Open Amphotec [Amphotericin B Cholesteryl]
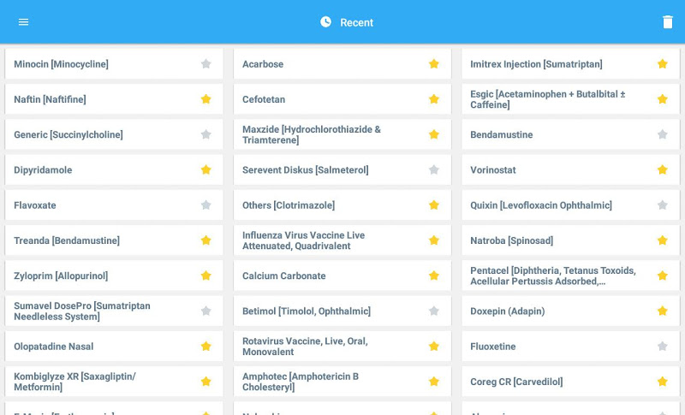Screen dimensions: 685x415 pos(342,382)
